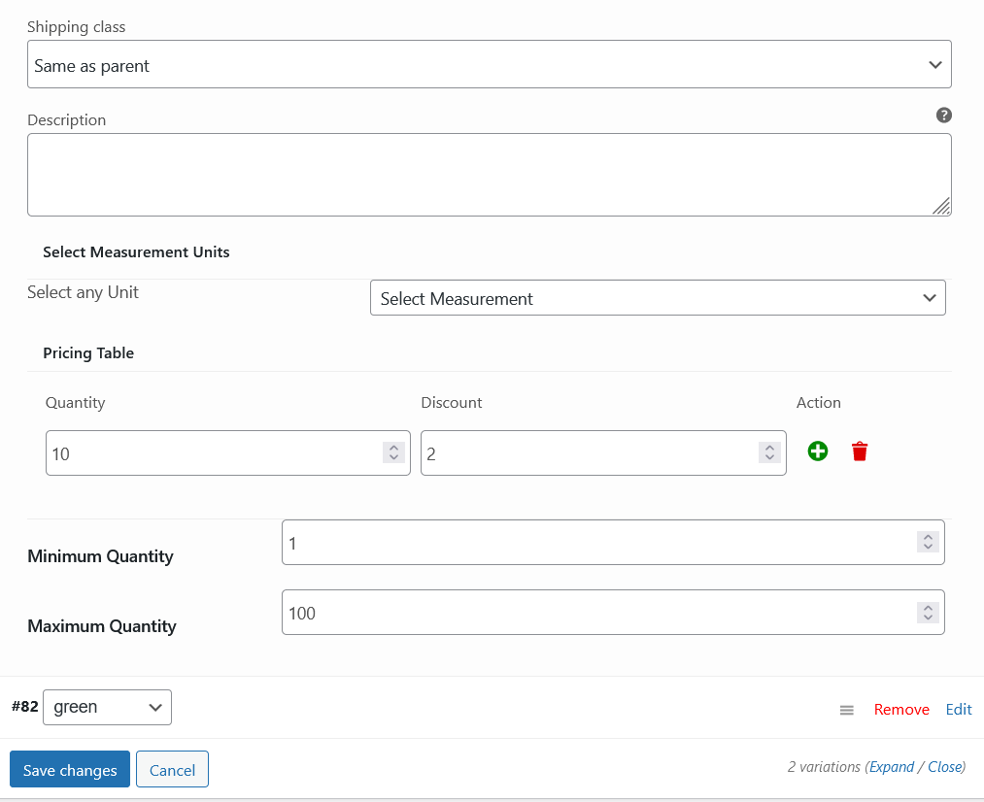Click the Quantity field stepper arrows
The height and width of the screenshot is (802, 984).
click(393, 452)
